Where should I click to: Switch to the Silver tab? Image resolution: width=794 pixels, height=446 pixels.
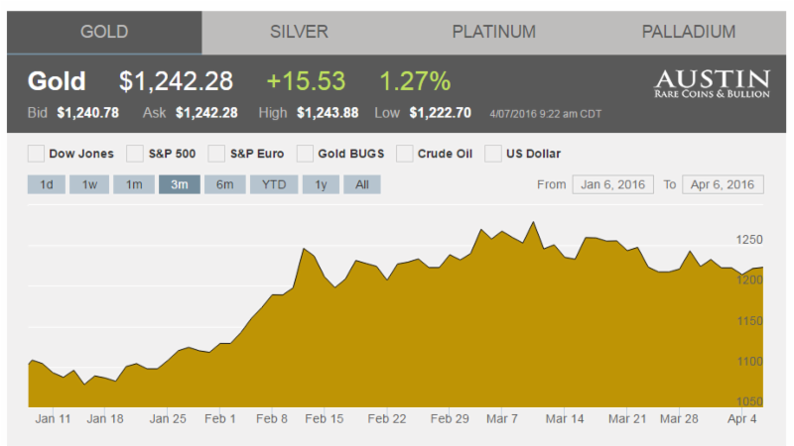[299, 32]
